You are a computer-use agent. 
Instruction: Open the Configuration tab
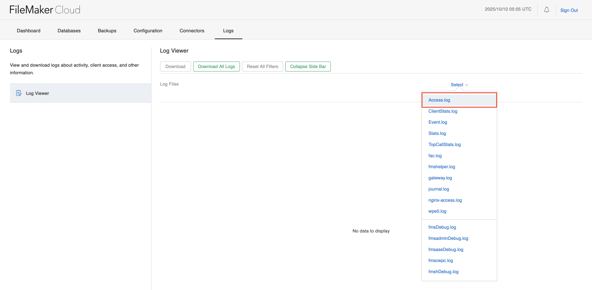(148, 31)
